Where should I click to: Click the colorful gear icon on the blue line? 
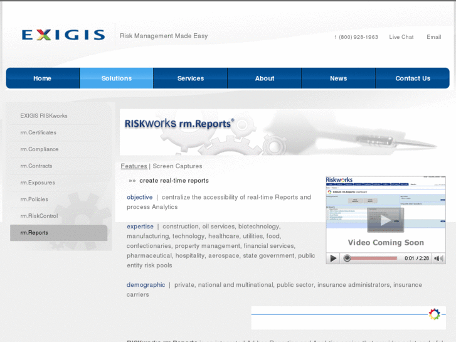434,314
